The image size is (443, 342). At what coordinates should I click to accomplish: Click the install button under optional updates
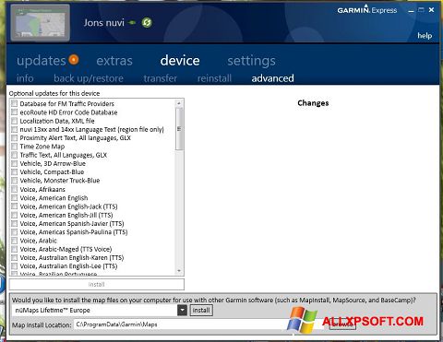[97, 284]
